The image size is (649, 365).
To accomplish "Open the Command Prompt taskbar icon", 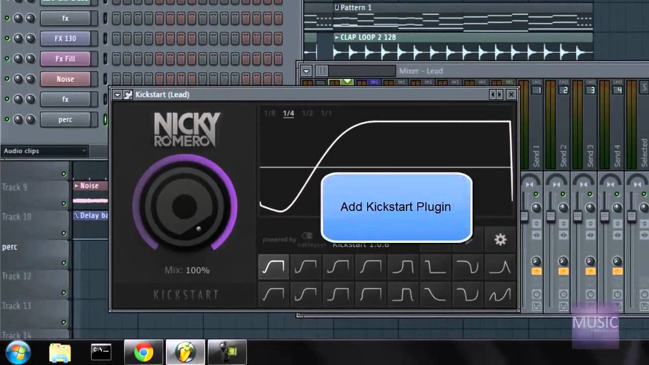I will [x=101, y=351].
